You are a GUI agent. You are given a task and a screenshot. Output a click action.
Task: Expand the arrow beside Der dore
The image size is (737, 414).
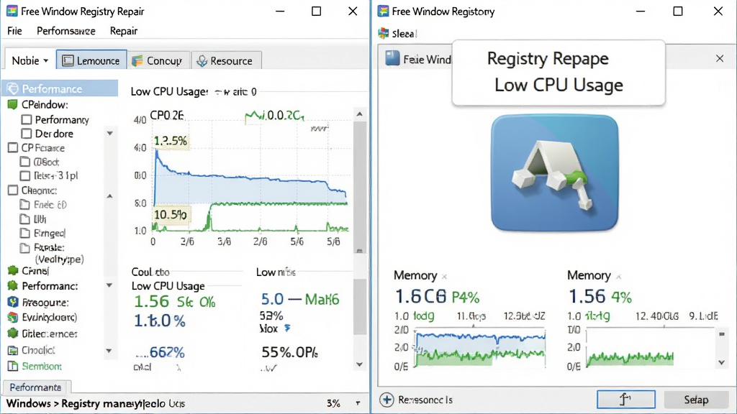click(x=109, y=133)
